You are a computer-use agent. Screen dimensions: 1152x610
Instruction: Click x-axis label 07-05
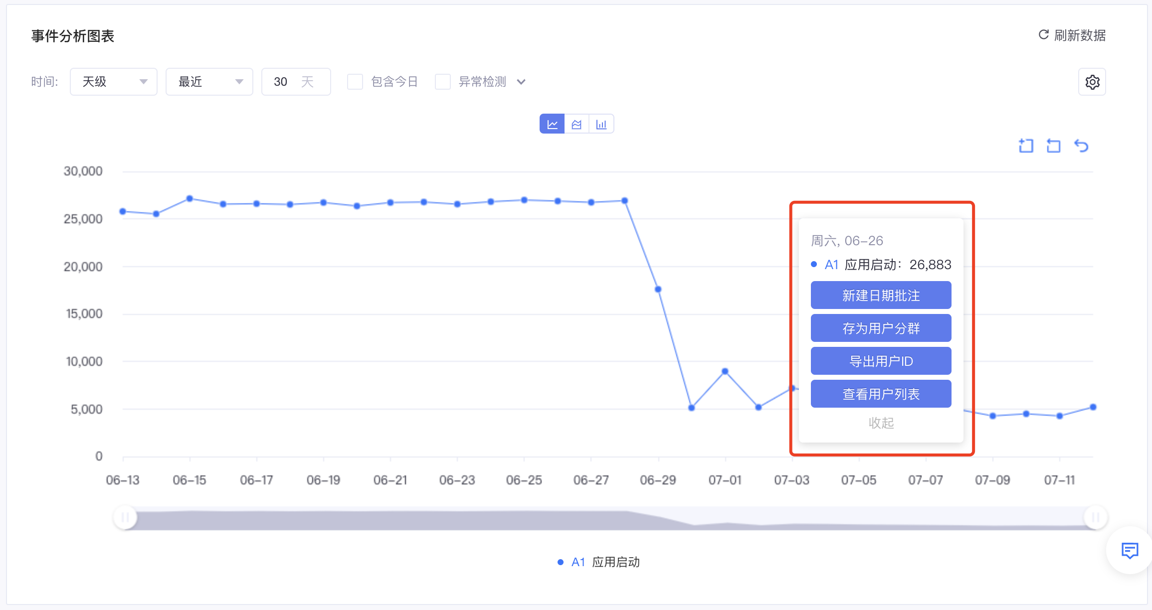[858, 480]
